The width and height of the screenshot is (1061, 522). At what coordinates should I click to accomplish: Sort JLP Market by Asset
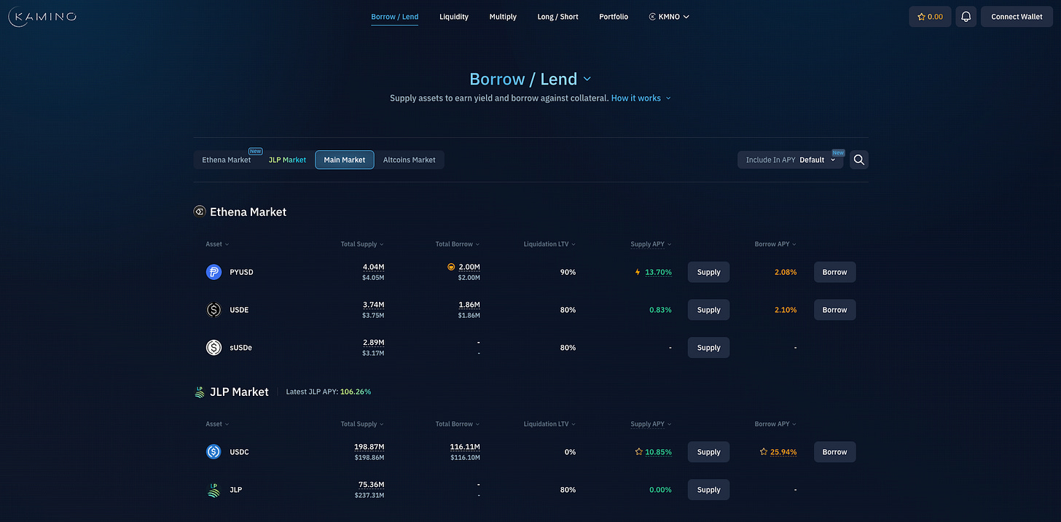pyautogui.click(x=217, y=424)
